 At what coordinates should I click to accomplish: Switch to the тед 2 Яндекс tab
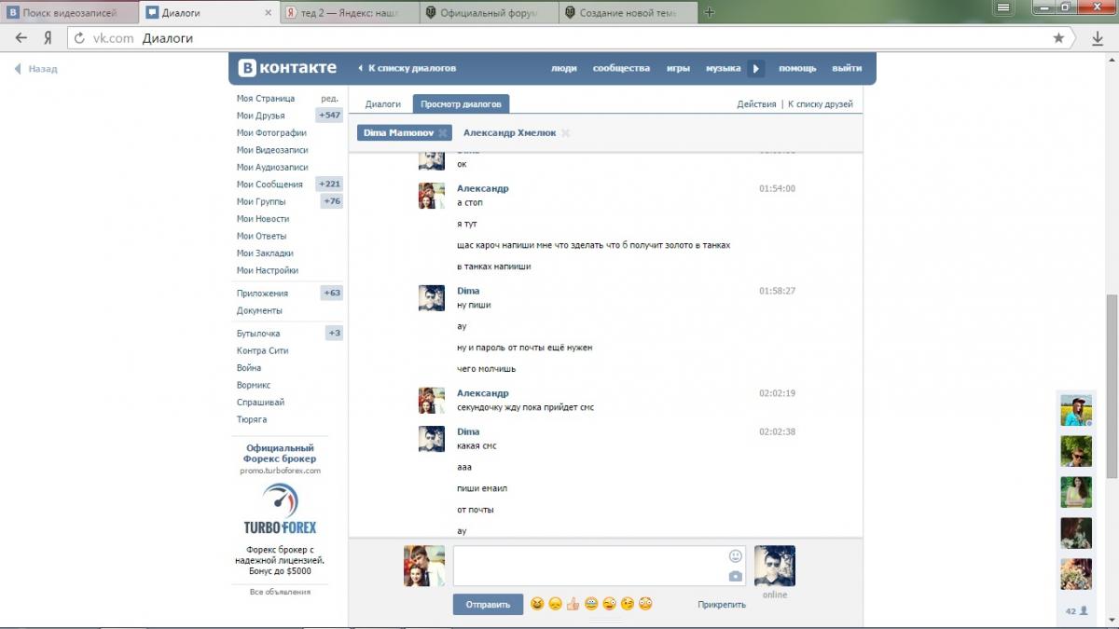(348, 13)
